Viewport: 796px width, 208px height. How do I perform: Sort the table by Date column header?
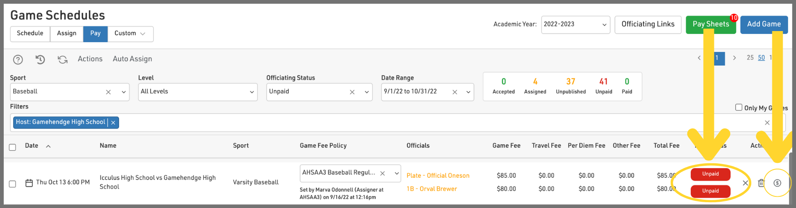pos(32,146)
